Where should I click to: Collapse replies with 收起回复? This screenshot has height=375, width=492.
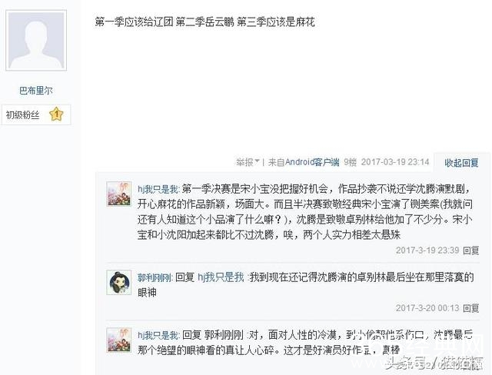(461, 162)
